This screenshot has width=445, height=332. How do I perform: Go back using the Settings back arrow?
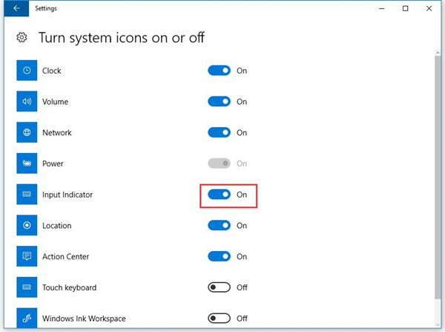pos(16,8)
